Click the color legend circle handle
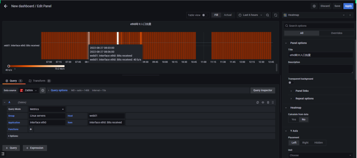The height and width of the screenshot is (158, 357). point(9,66)
